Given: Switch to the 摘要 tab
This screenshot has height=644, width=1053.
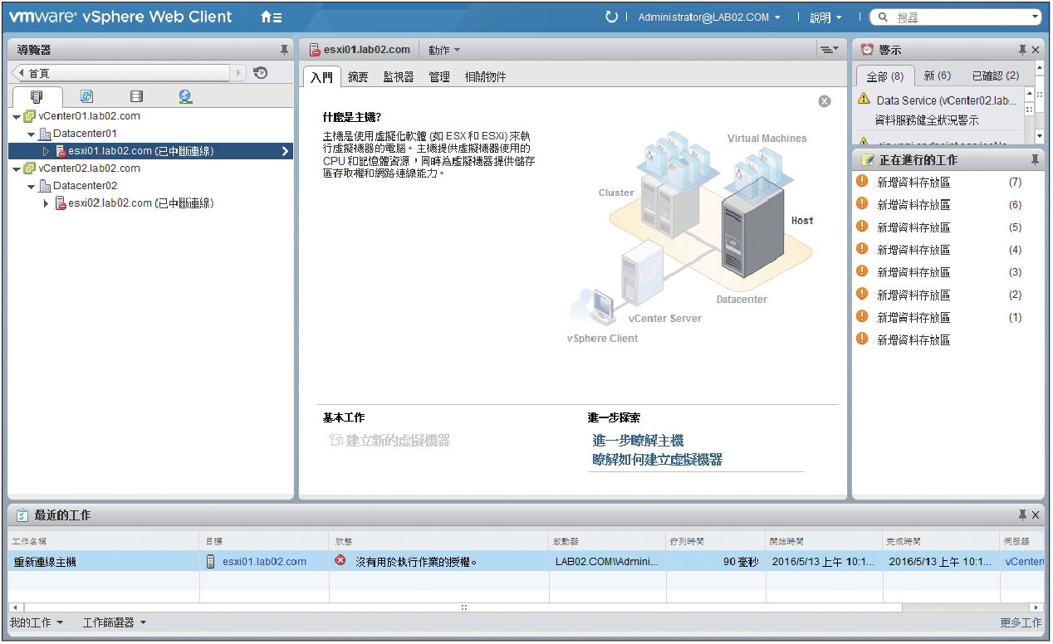Looking at the screenshot, I should [358, 77].
